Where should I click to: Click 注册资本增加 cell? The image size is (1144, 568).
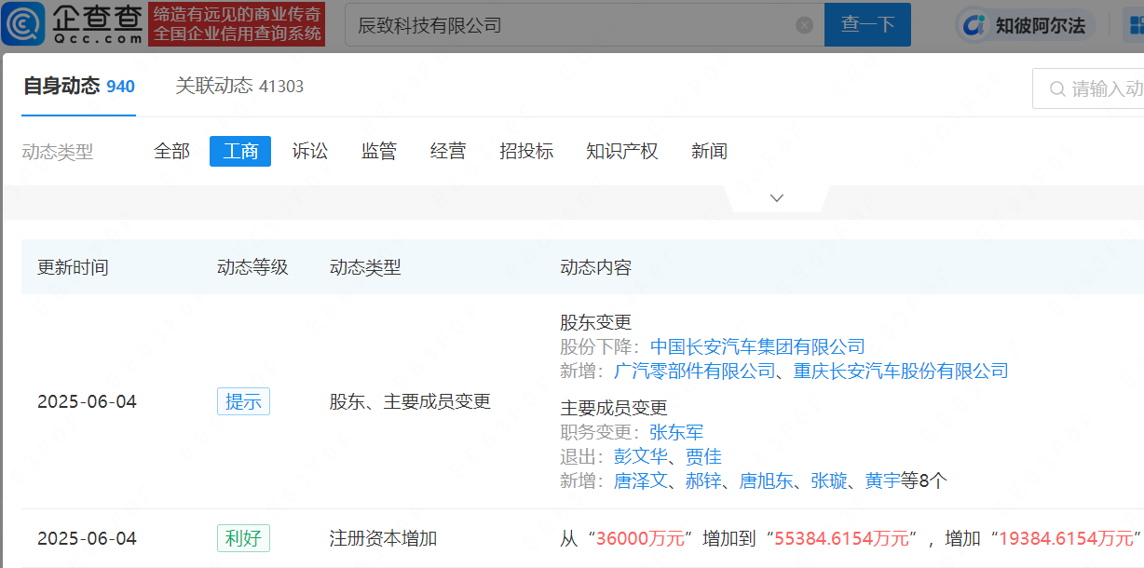[x=383, y=539]
